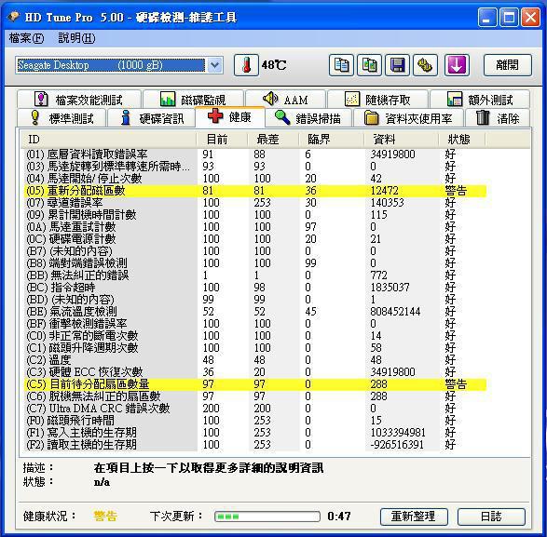547x537 pixels.
Task: Open the 檔案(F) menu
Action: (x=26, y=38)
